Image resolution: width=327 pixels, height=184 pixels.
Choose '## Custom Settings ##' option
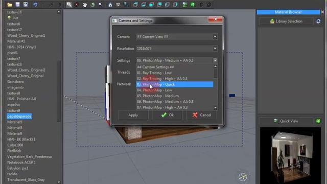click(174, 67)
